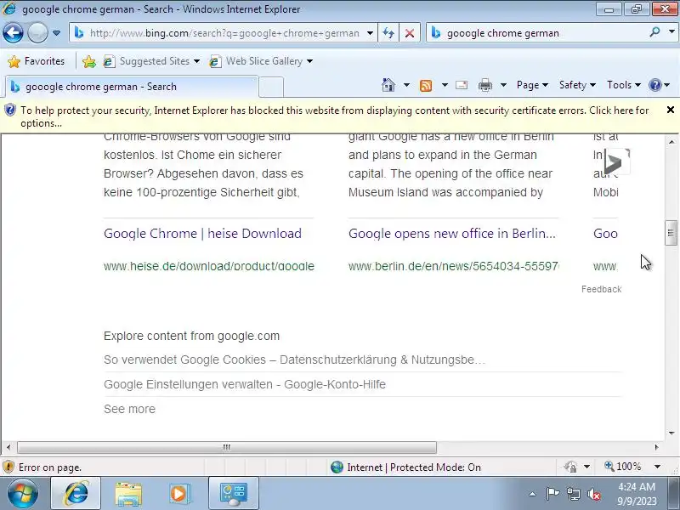Open the Help question mark menu
Screen dimensions: 680x510
click(660, 85)
